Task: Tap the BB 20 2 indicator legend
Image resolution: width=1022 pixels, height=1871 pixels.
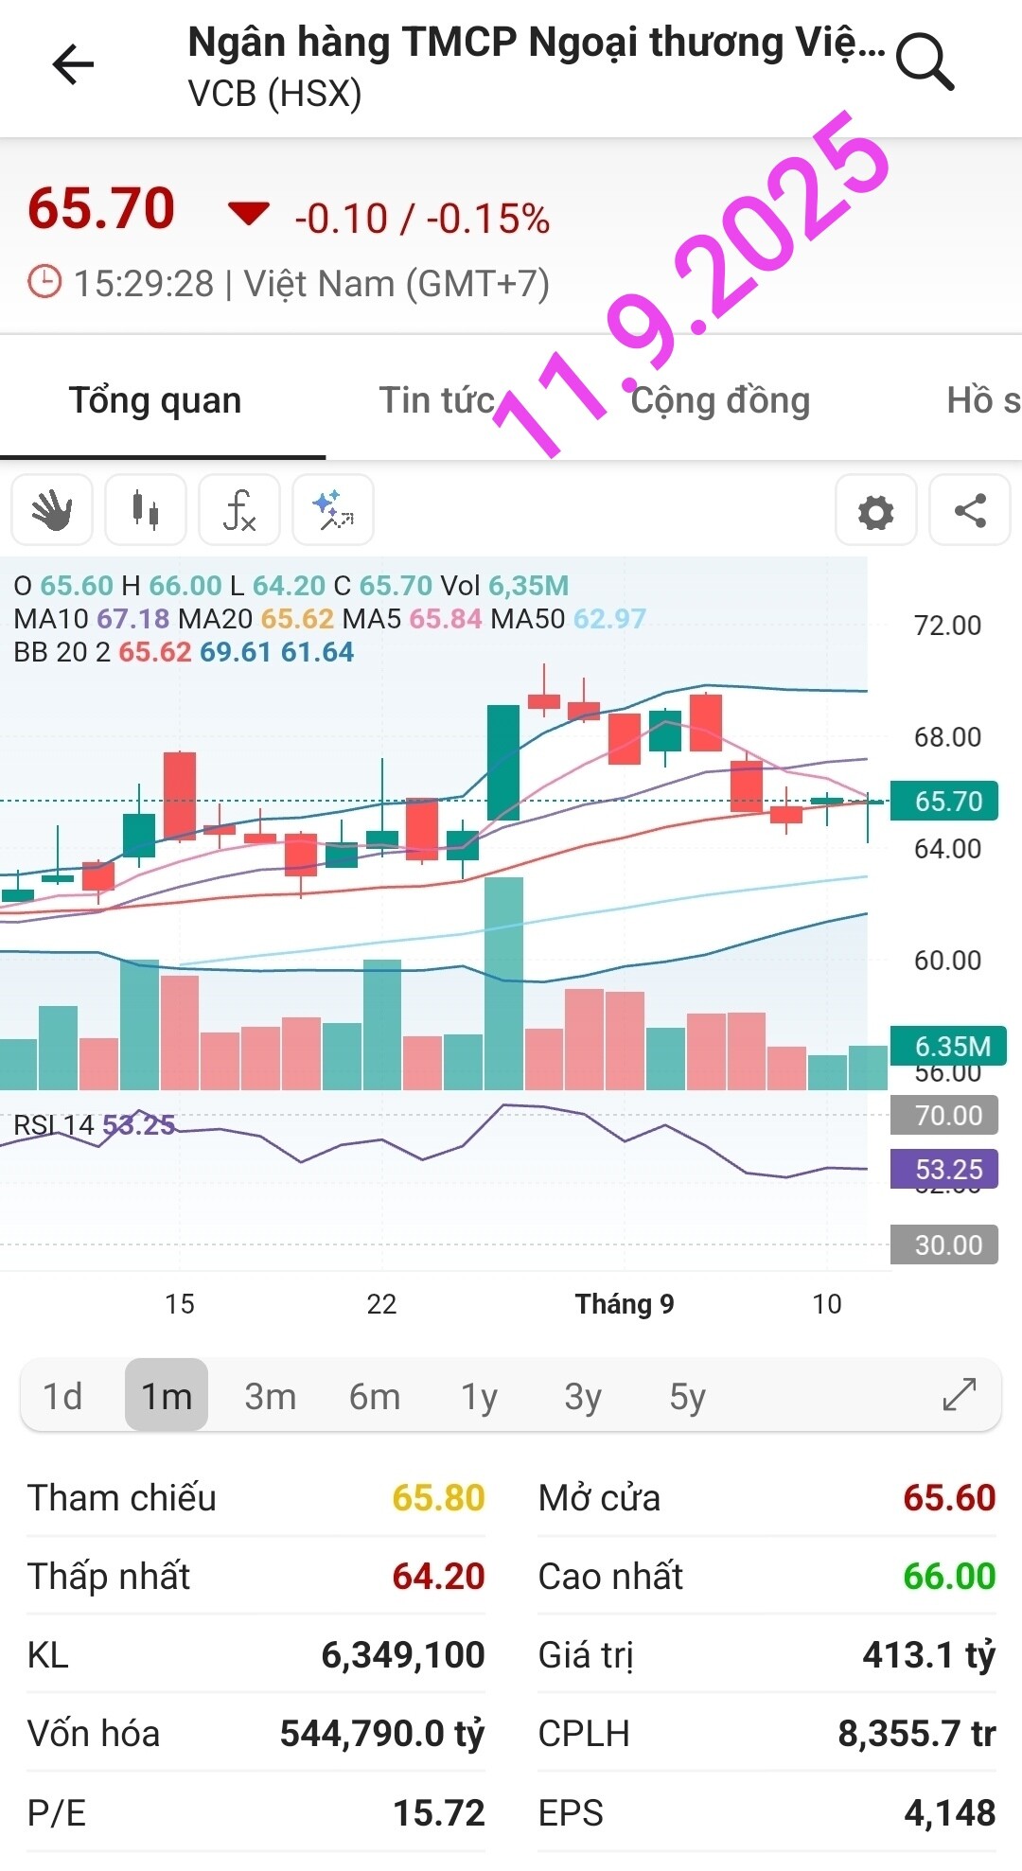Action: click(184, 652)
